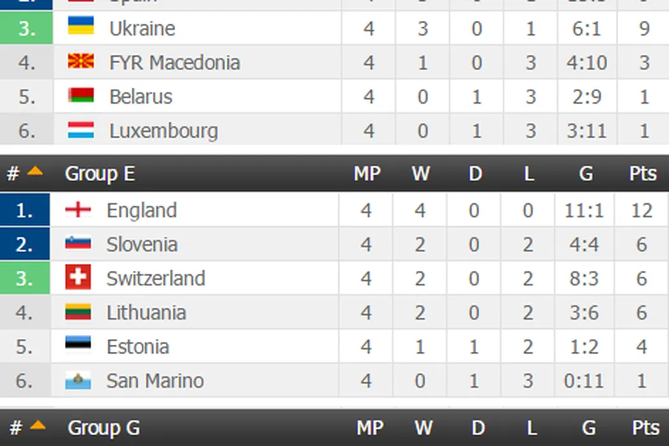The image size is (669, 446).
Task: Open the England team link
Action: (141, 210)
